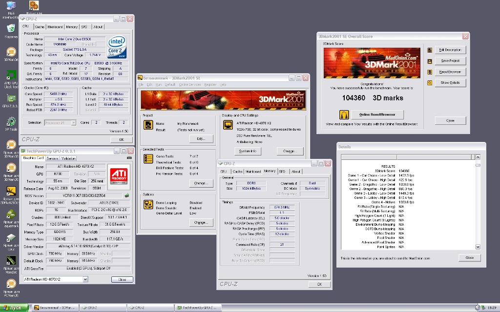
Task: Open Mainboard tab in CPU-Z processor window
Action: [55, 27]
